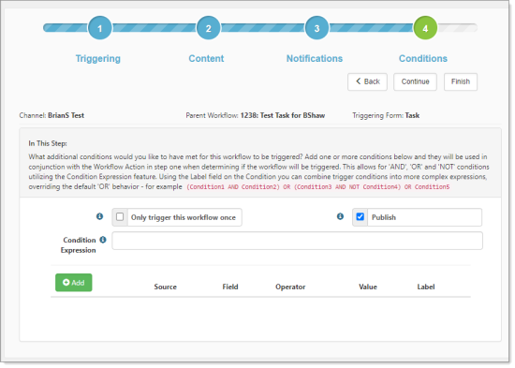Click the Value column header

368,287
